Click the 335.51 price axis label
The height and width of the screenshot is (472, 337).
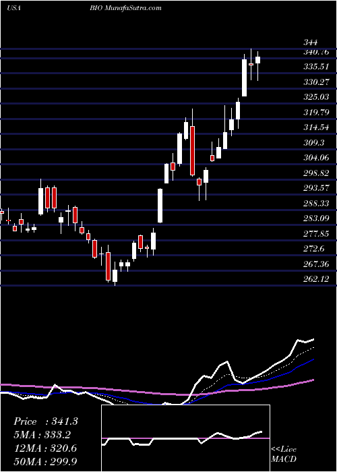(x=316, y=67)
